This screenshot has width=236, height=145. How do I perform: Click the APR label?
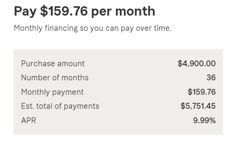point(28,120)
